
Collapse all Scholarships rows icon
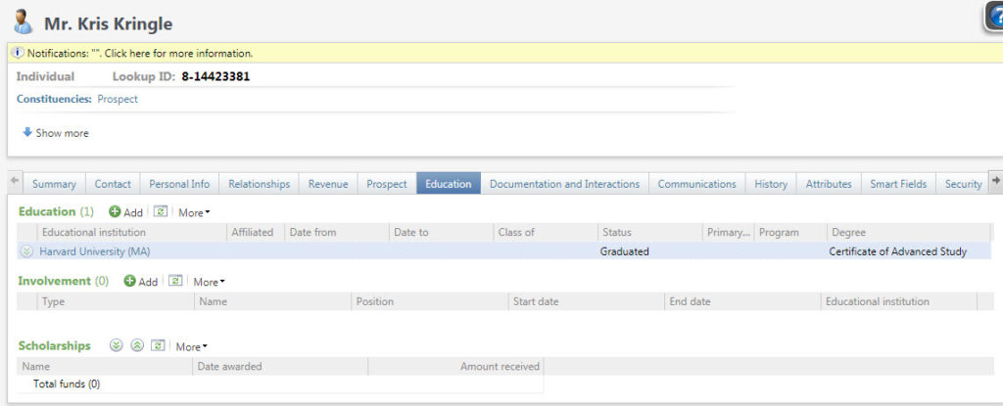coord(137,346)
